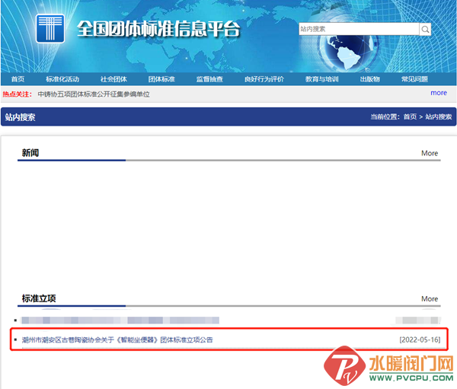The height and width of the screenshot is (389, 457).
Task: Open the 常见问题 menu item
Action: pos(414,79)
